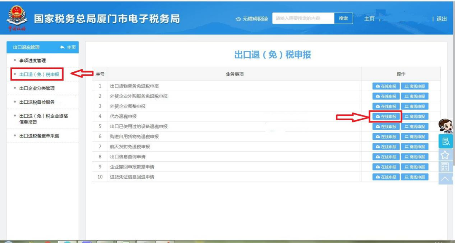
Task: Open 出口退税自检服务 sidebar item
Action: [x=37, y=102]
